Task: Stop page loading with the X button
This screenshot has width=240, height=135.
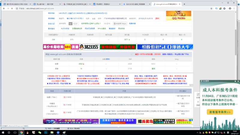Action: click(x=12, y=8)
